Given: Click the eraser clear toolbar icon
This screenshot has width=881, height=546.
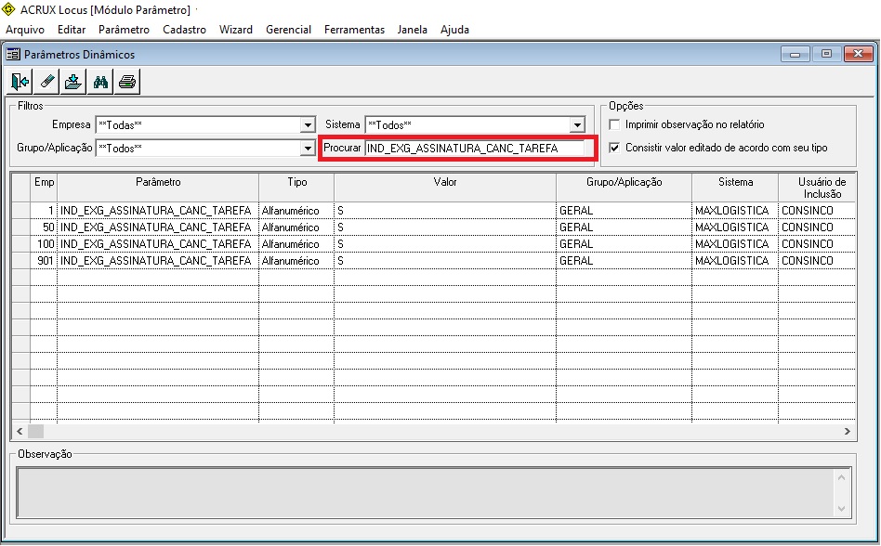Looking at the screenshot, I should tap(46, 82).
